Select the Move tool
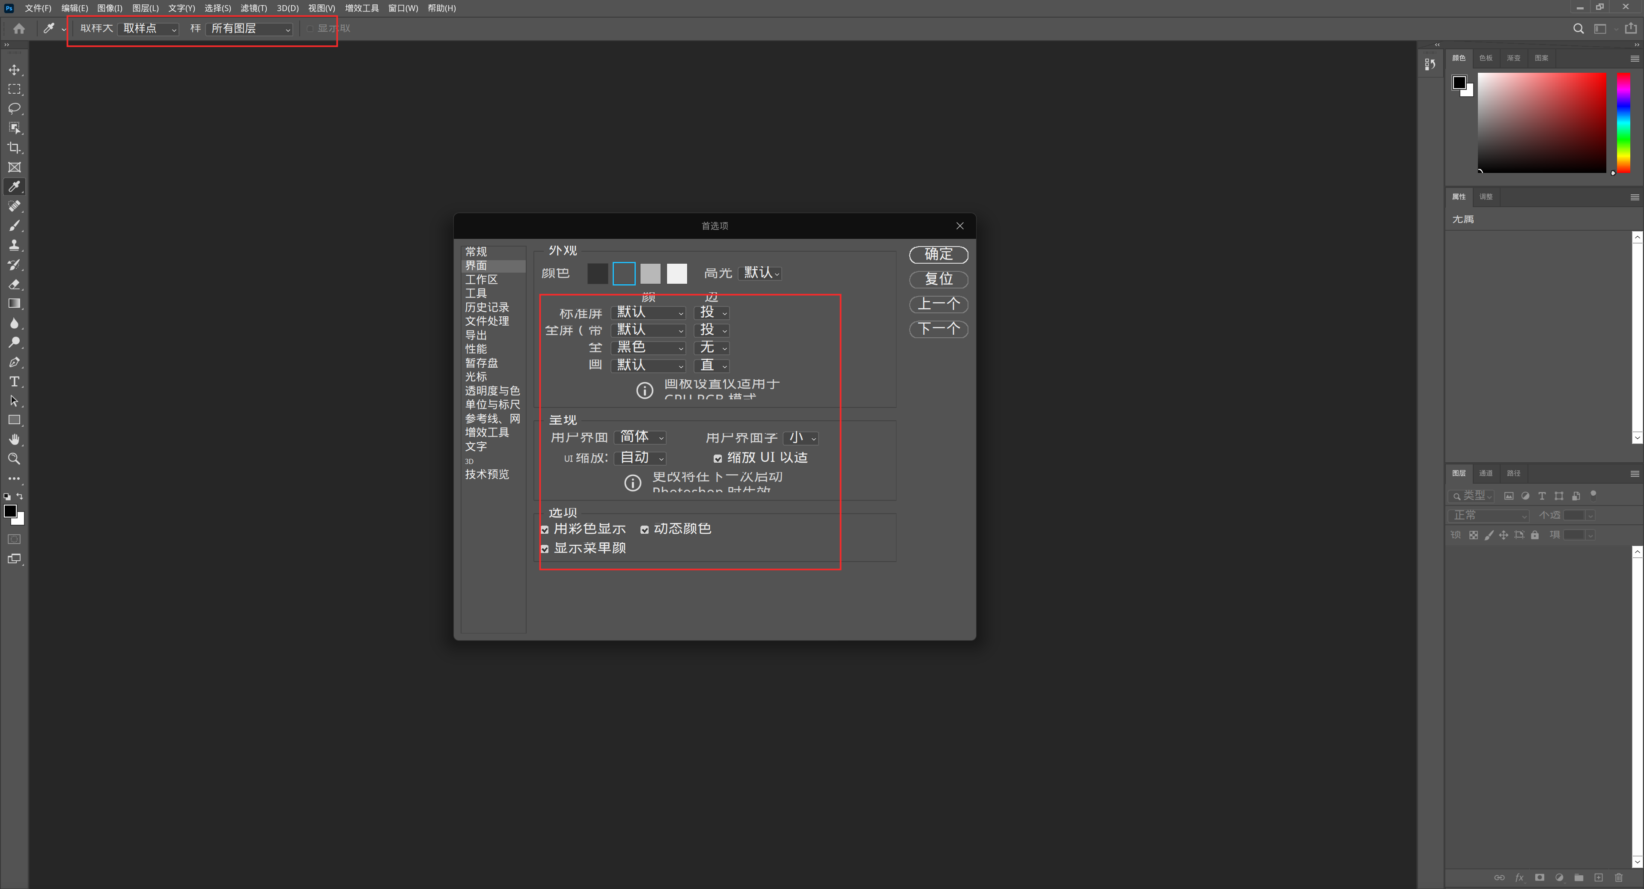The height and width of the screenshot is (889, 1644). tap(14, 70)
